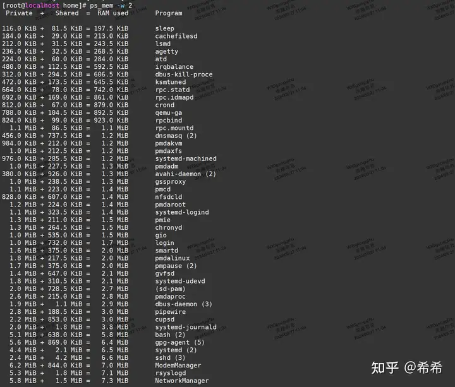This screenshot has height=387, width=455.
Task: Click the 'rpcbind' program name
Action: click(169, 121)
